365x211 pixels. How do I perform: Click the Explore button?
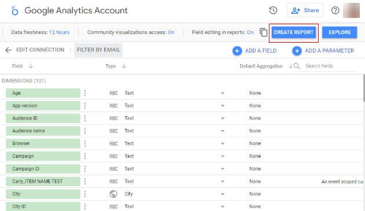(340, 32)
